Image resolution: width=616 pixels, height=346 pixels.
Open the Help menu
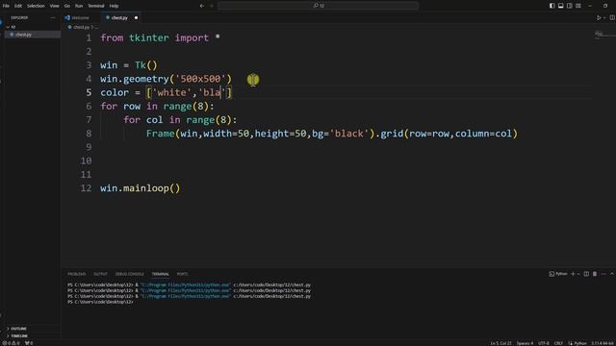(114, 6)
